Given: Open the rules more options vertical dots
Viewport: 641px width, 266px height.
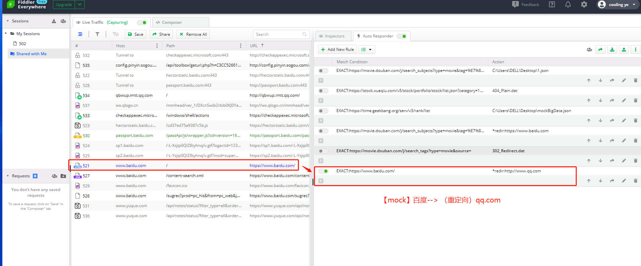Looking at the screenshot, I should pos(636,50).
